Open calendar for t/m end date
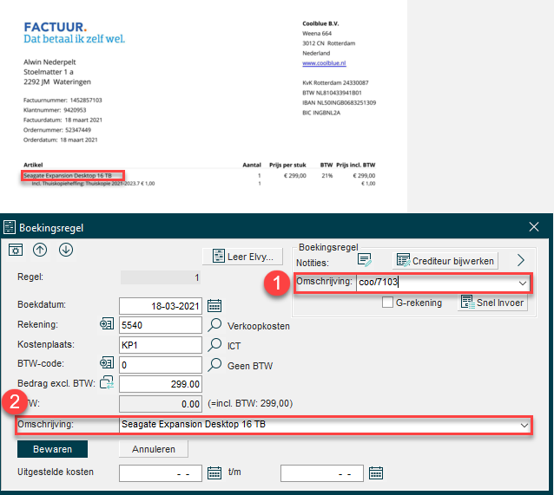554x495 pixels. click(x=376, y=472)
